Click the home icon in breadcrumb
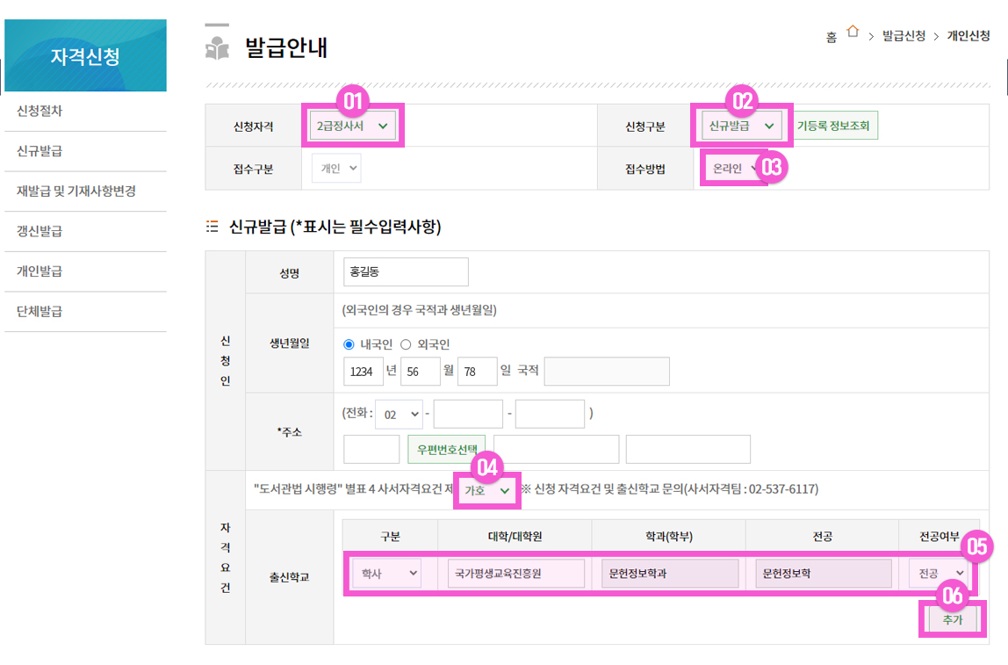1008x665 pixels. (x=852, y=33)
